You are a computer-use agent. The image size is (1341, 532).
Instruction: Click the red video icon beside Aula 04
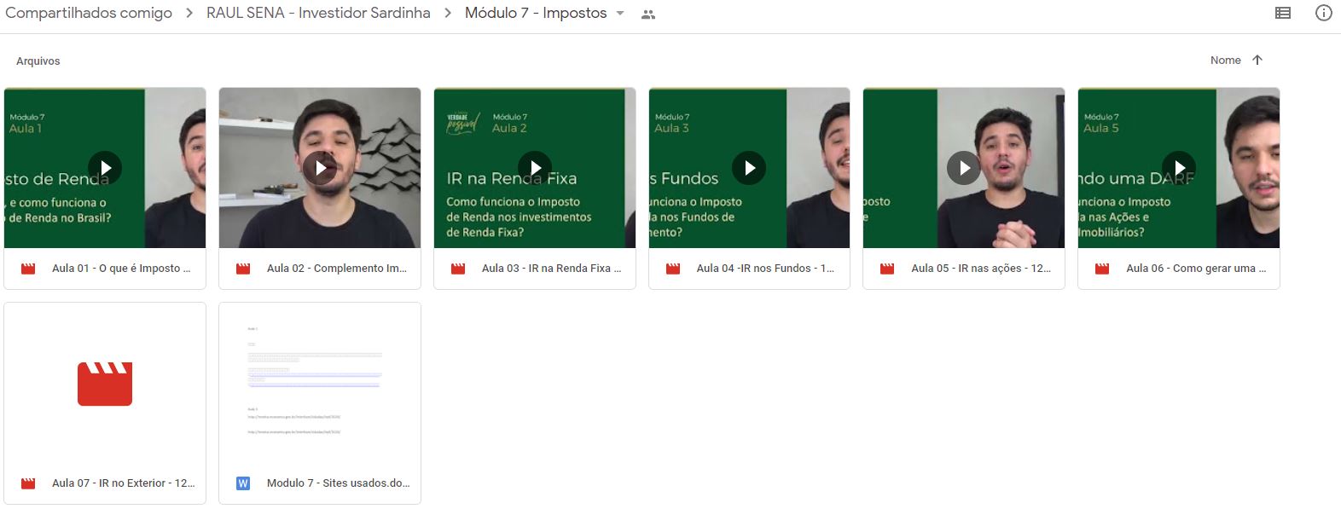coord(673,269)
